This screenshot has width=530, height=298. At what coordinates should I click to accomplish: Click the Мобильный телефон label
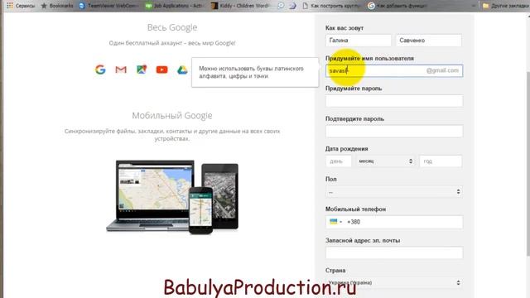[355, 209]
